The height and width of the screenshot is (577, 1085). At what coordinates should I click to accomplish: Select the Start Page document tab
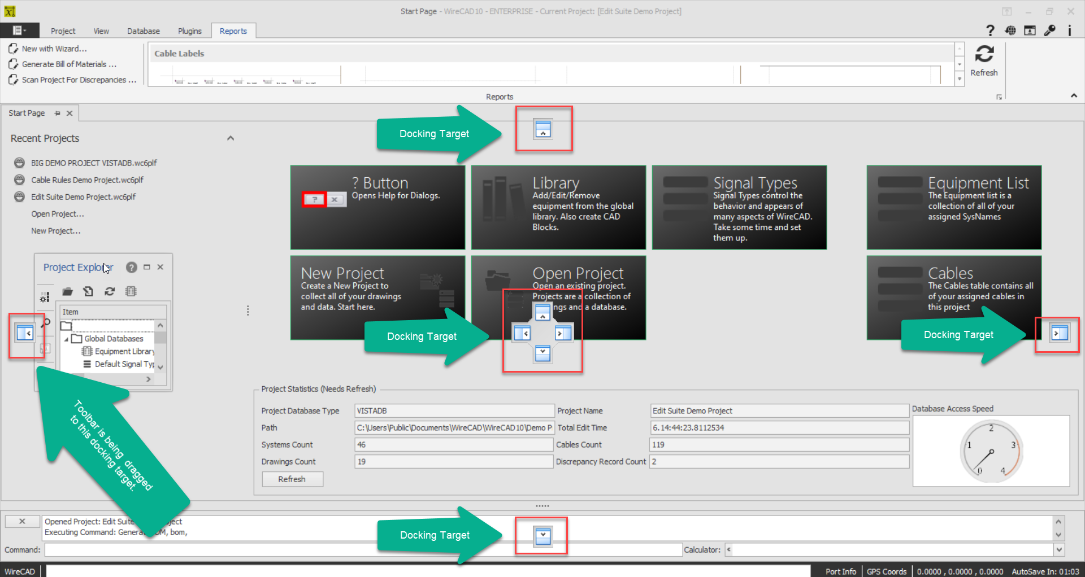[27, 113]
